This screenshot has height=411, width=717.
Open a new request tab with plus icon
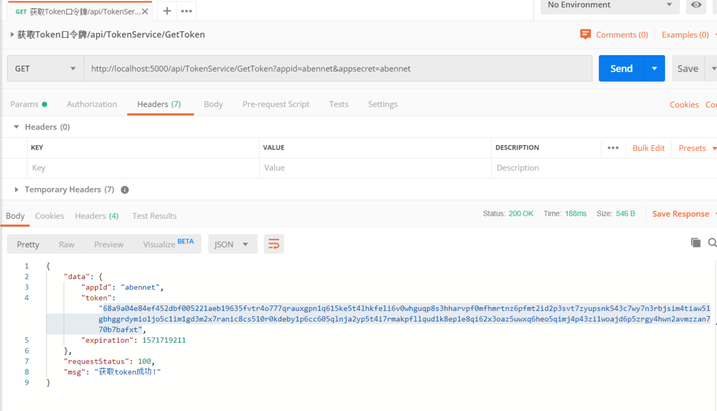point(167,11)
